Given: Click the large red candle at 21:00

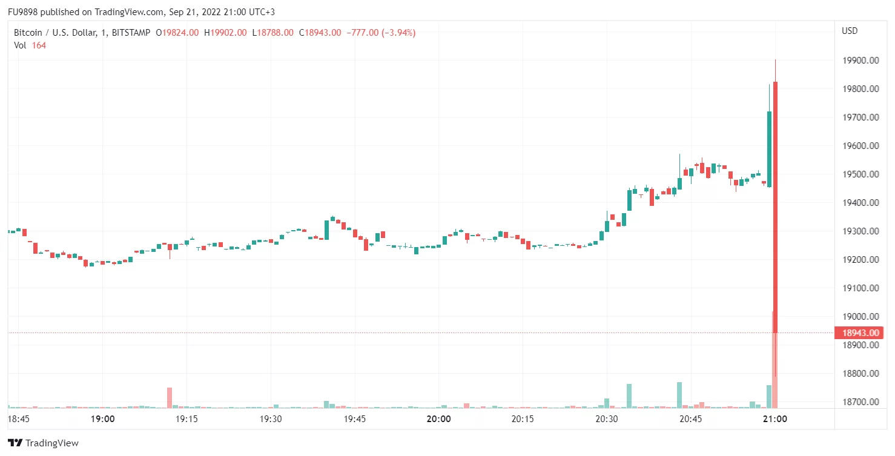Looking at the screenshot, I should (x=776, y=206).
